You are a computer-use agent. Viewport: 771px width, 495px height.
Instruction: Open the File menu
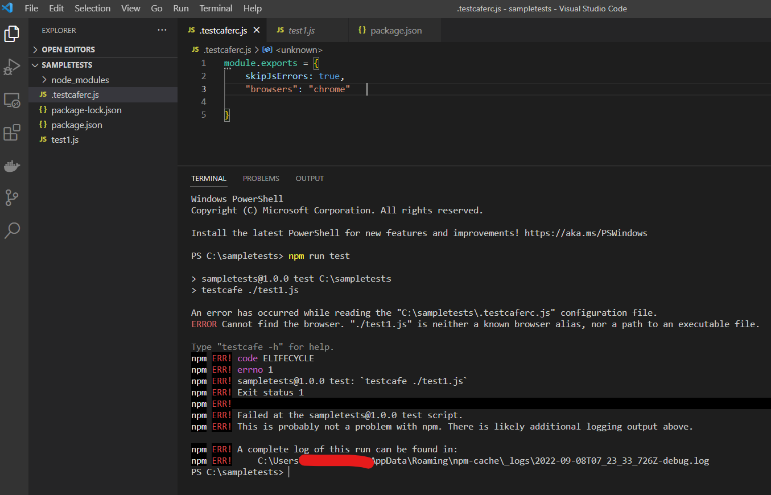(x=32, y=9)
